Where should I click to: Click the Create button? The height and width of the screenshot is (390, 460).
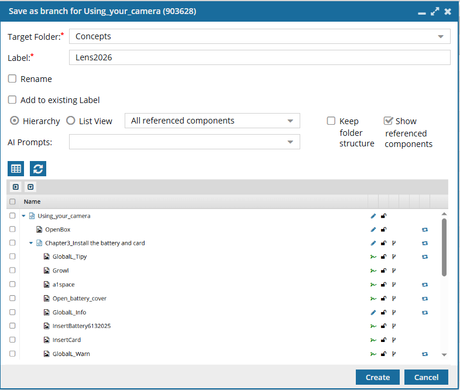[377, 377]
